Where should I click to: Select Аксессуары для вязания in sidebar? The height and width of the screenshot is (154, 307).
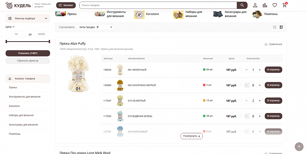(23, 125)
